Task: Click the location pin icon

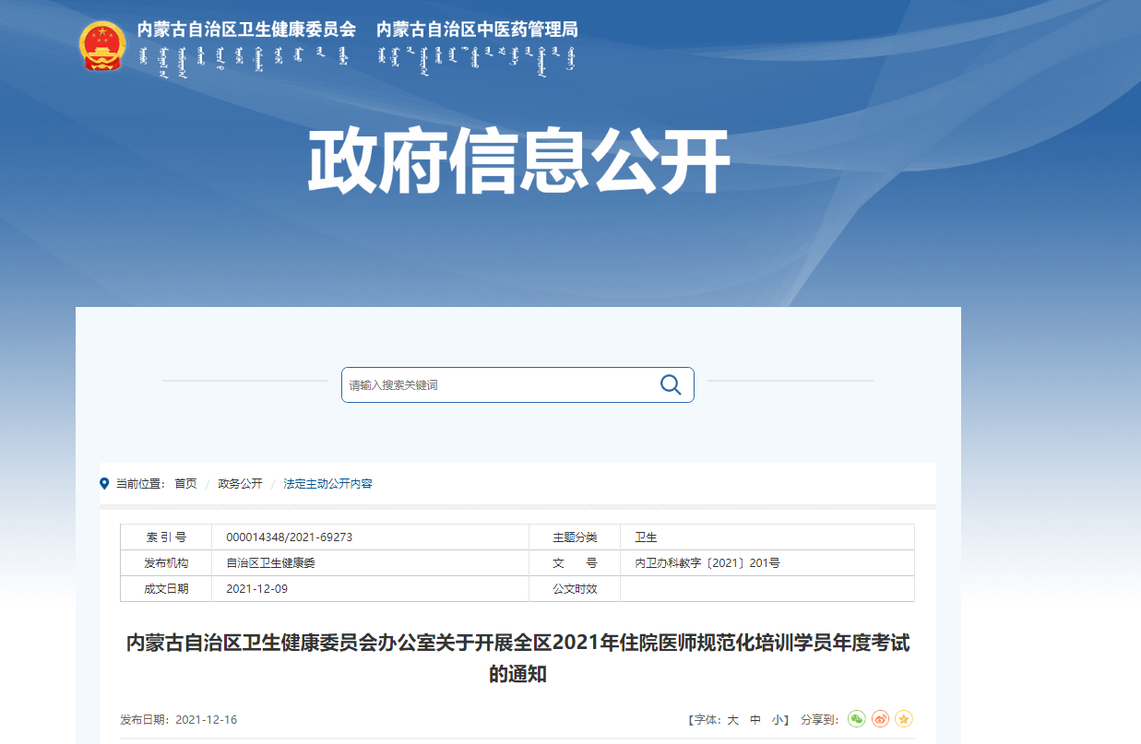Action: [x=104, y=483]
